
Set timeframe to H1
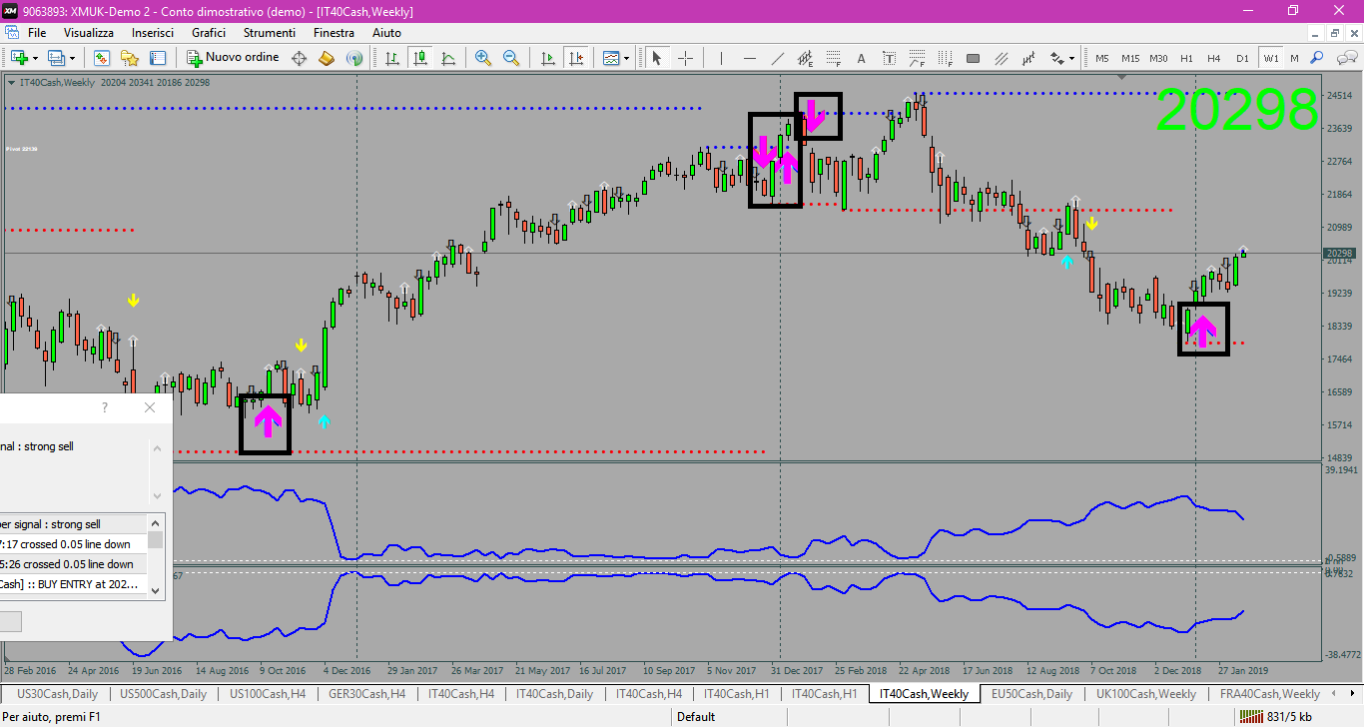[1186, 58]
